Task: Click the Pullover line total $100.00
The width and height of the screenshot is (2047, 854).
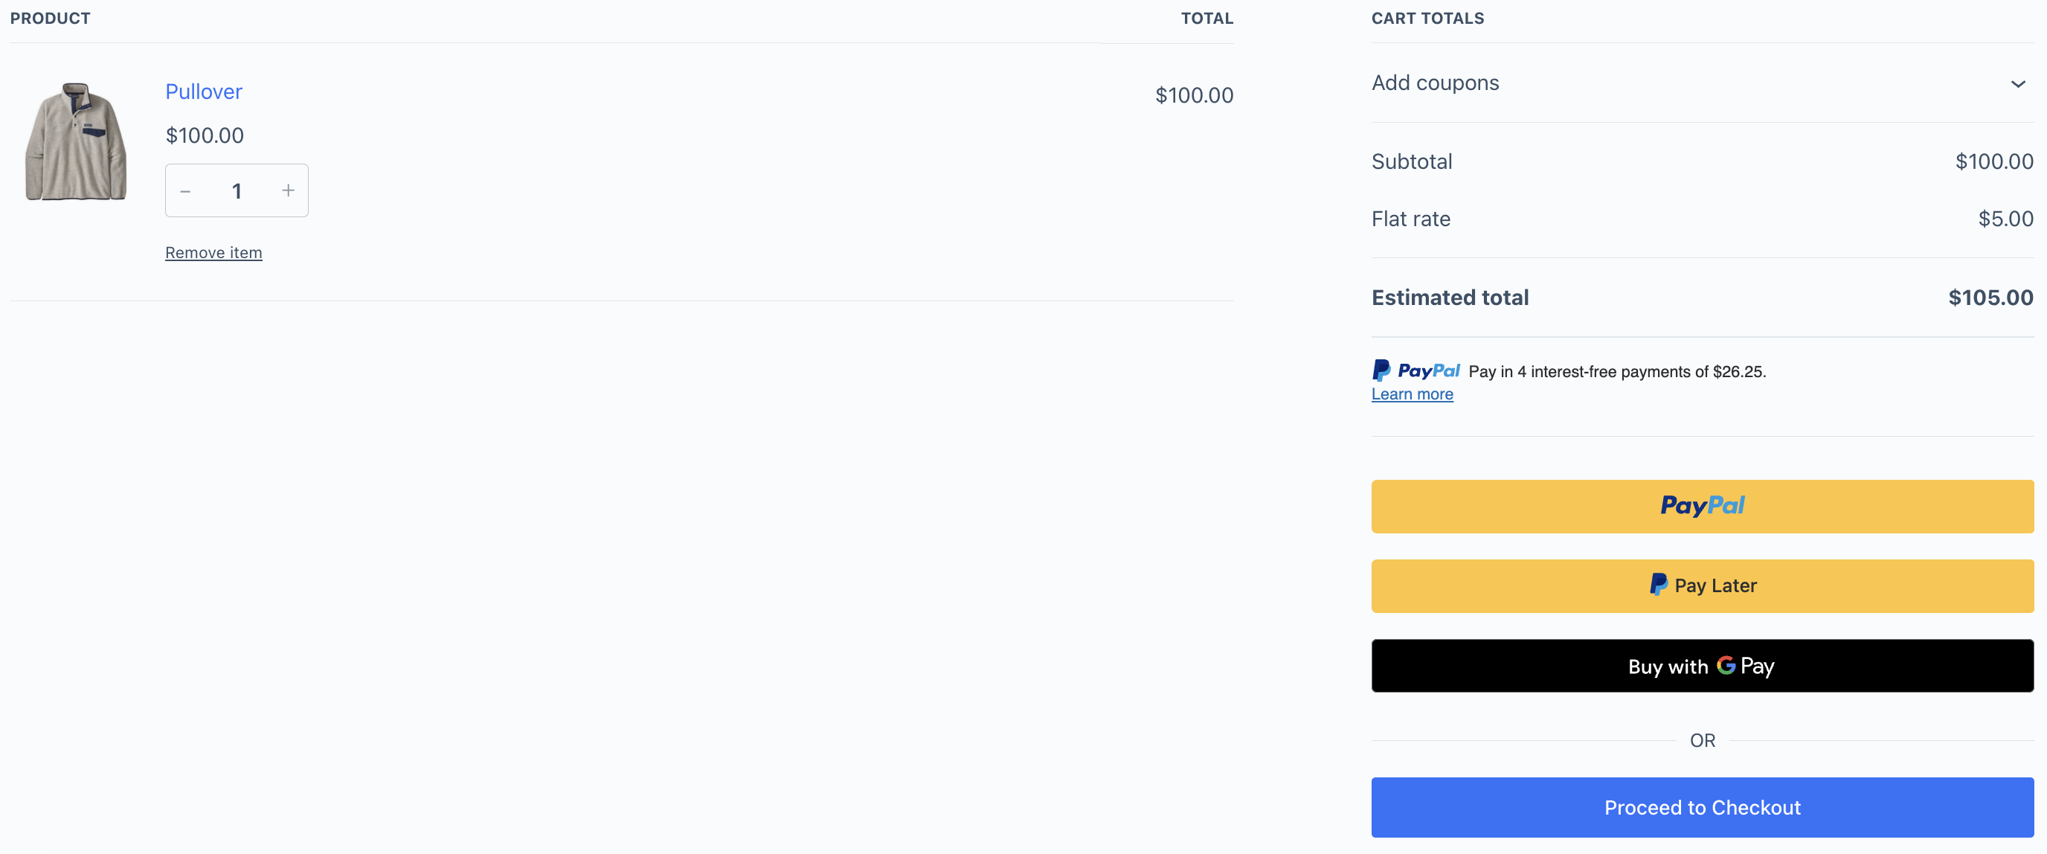Action: (x=1194, y=95)
